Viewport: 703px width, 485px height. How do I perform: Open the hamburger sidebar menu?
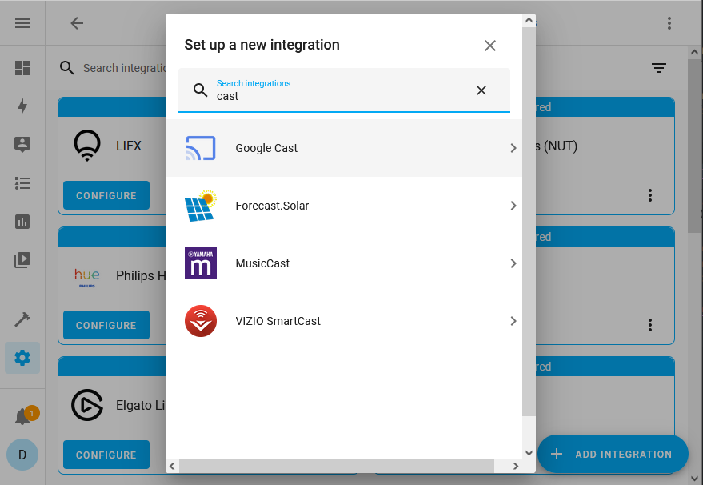(x=22, y=23)
